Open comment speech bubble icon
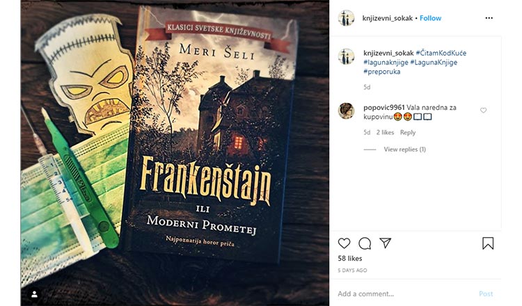The width and height of the screenshot is (522, 306). [365, 243]
